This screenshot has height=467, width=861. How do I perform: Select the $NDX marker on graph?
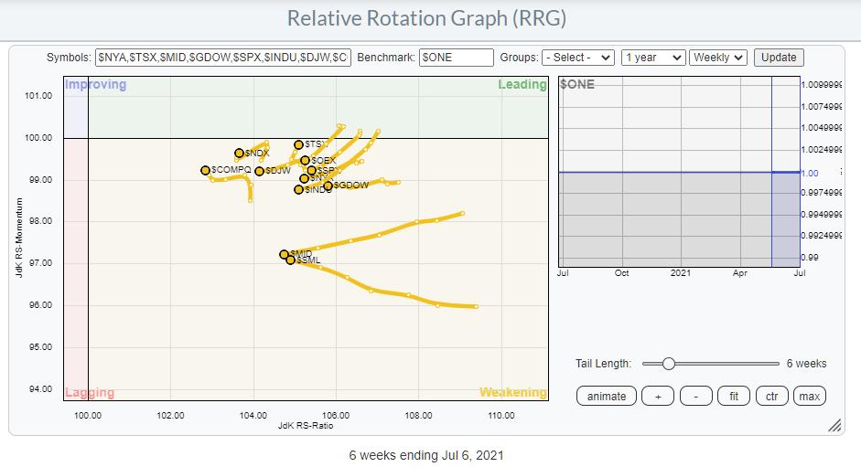click(x=239, y=154)
